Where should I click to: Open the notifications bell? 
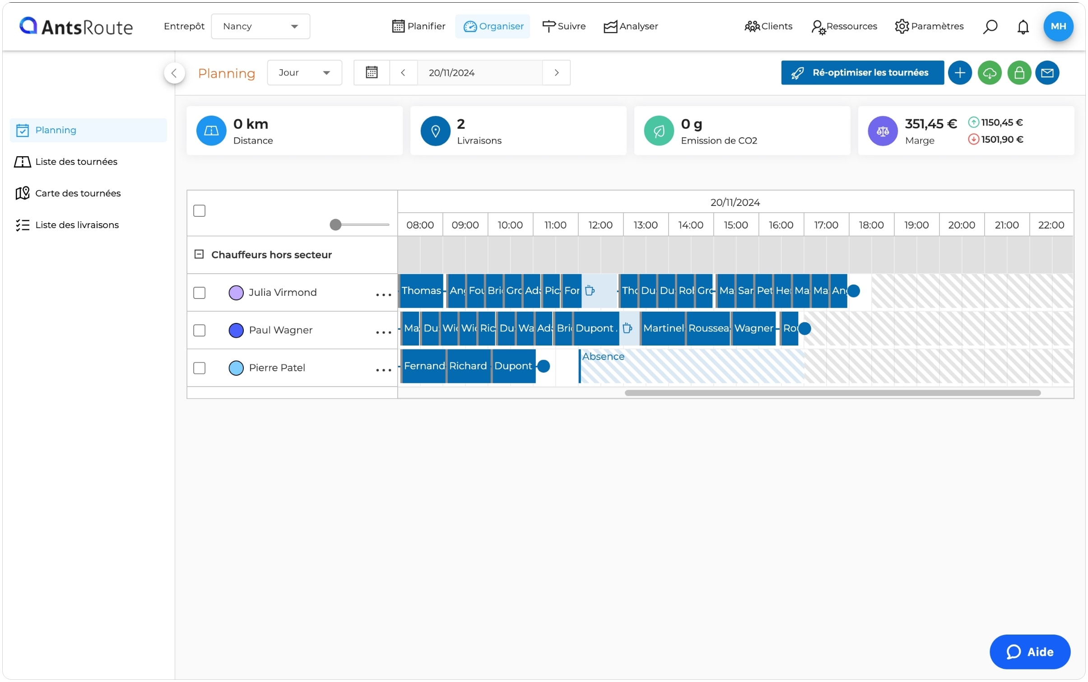[x=1023, y=27]
